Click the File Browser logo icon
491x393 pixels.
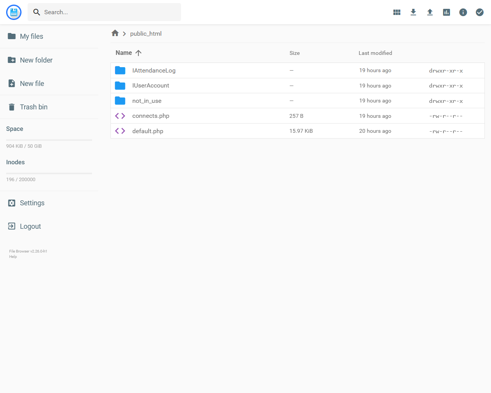(x=14, y=12)
